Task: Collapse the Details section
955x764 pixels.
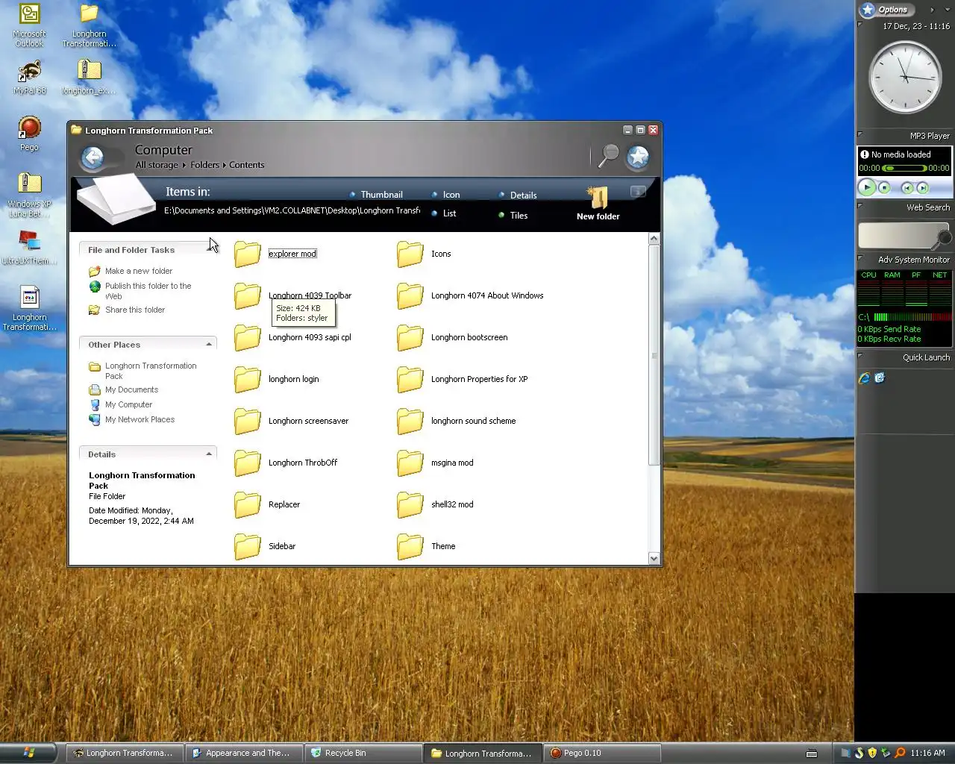Action: click(209, 454)
